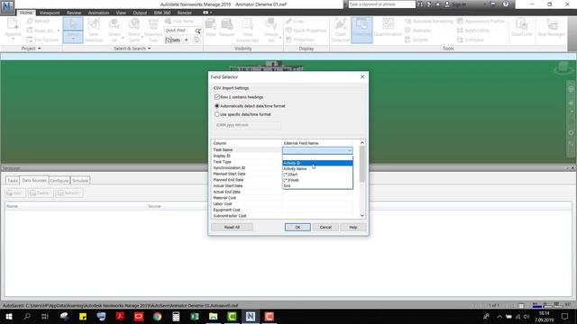This screenshot has width=577, height=324.
Task: Click the Select tool arrow icon
Action: pyautogui.click(x=73, y=24)
